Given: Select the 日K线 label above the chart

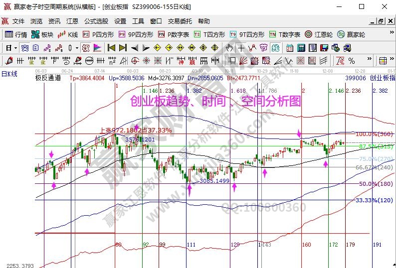Looking at the screenshot, I should point(9,74).
